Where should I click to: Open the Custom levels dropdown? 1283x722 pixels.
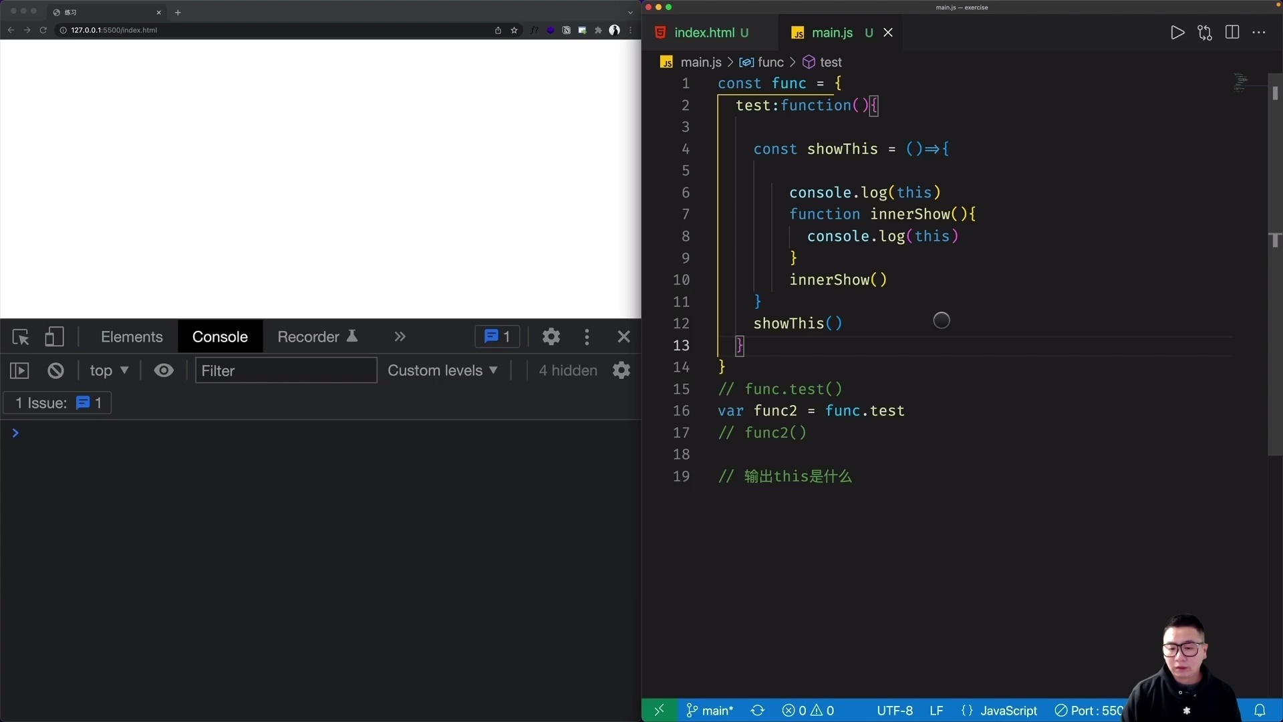[442, 370]
